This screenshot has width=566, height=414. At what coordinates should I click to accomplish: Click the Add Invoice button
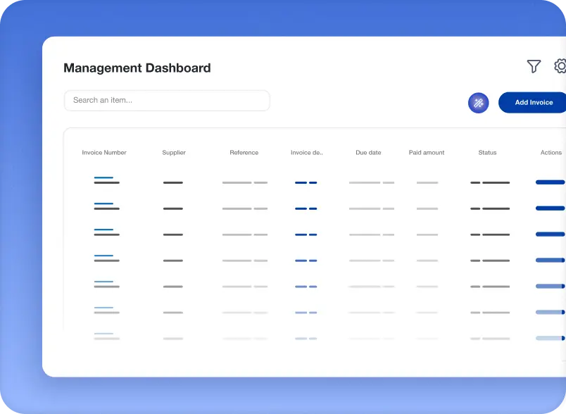533,103
